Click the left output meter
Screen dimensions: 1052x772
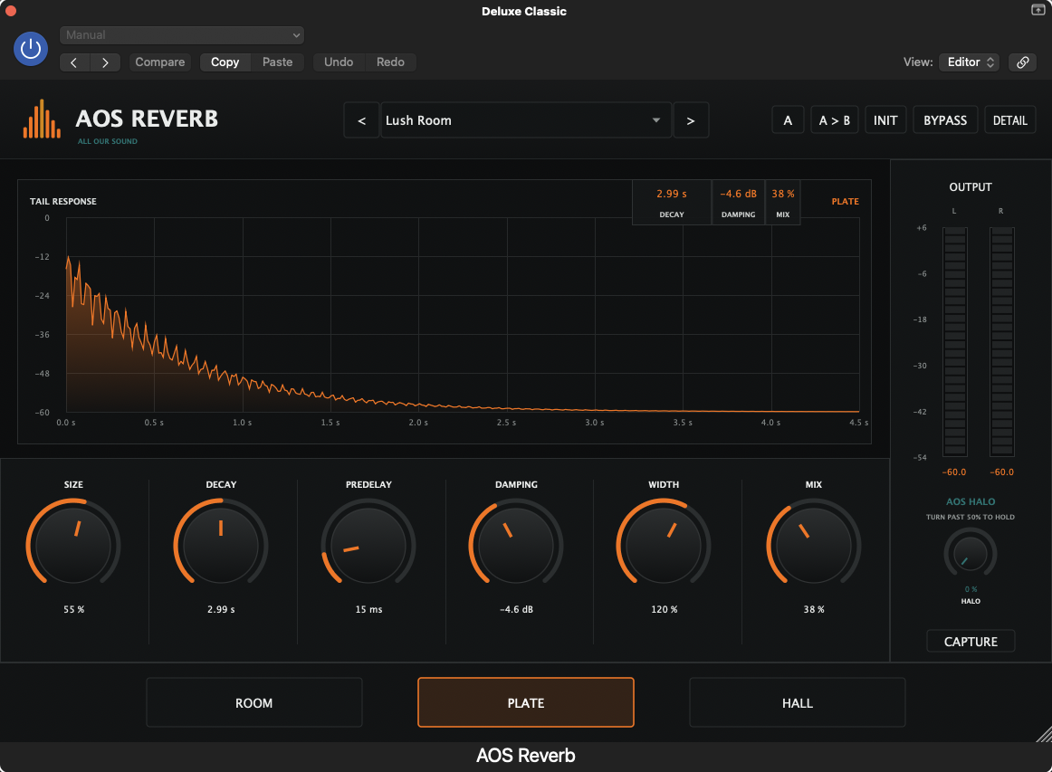point(955,342)
